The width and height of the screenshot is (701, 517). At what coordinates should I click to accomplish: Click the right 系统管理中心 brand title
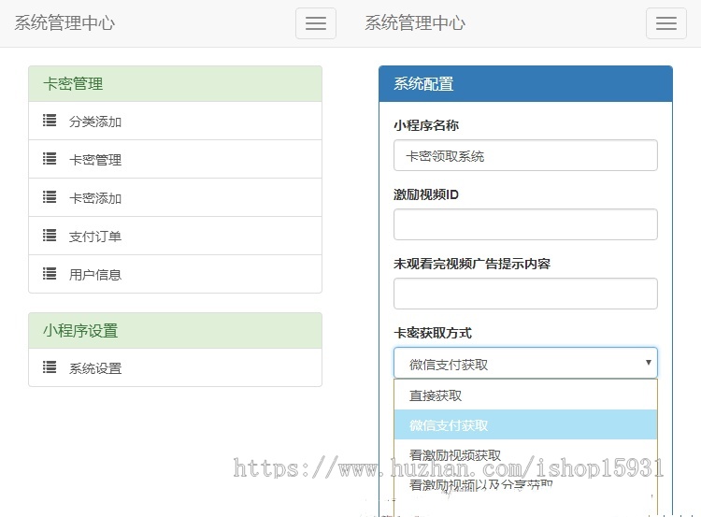[x=415, y=22]
